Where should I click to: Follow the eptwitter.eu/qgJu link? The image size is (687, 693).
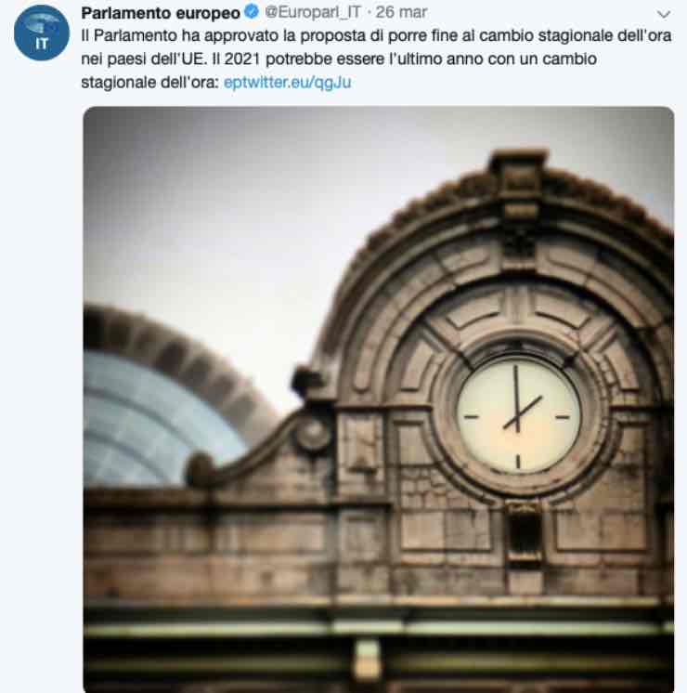tap(288, 82)
